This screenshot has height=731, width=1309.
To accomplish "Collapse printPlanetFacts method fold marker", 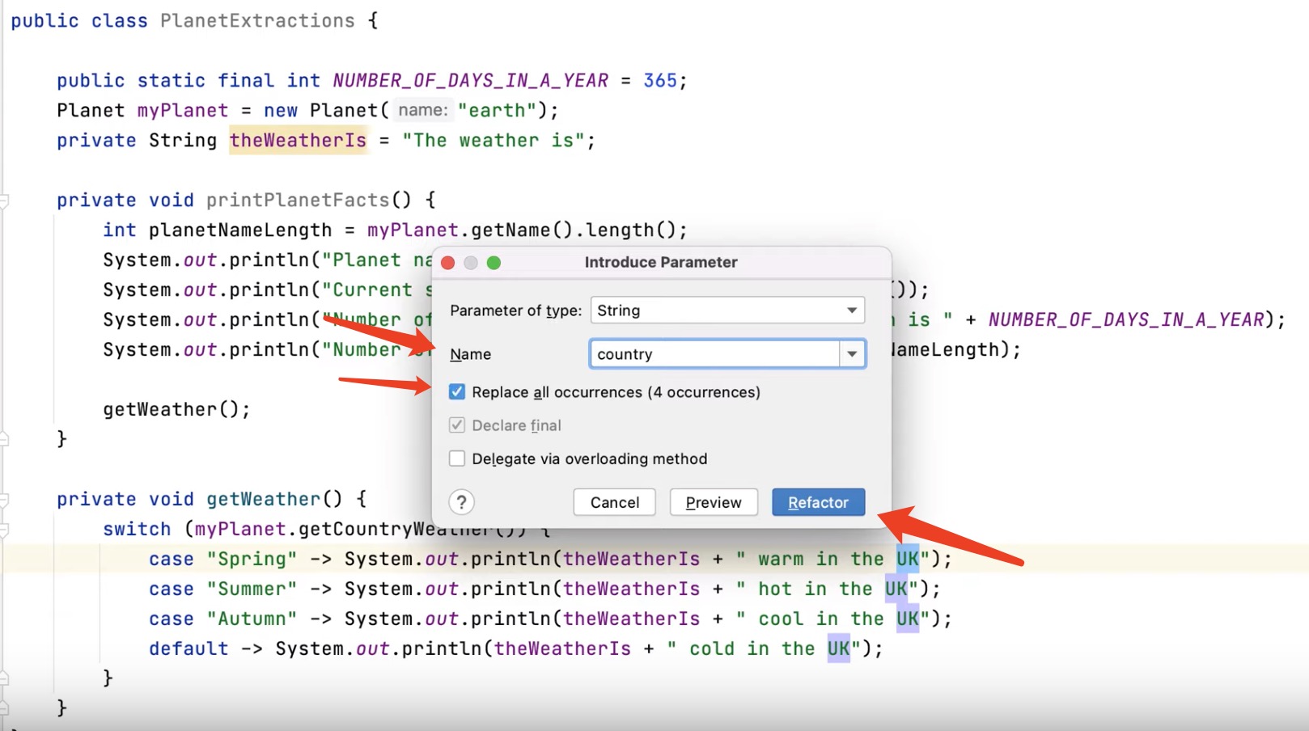I will 4,201.
